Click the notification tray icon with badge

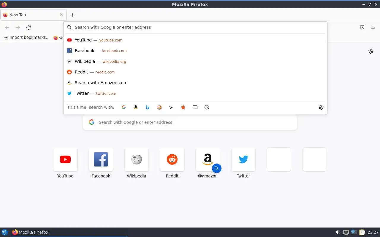coord(354,232)
